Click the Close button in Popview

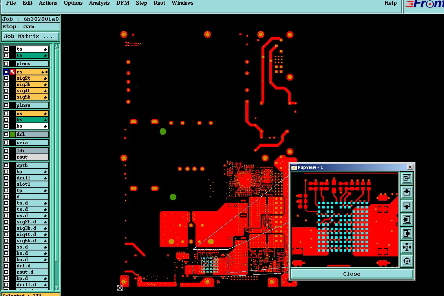[352, 274]
